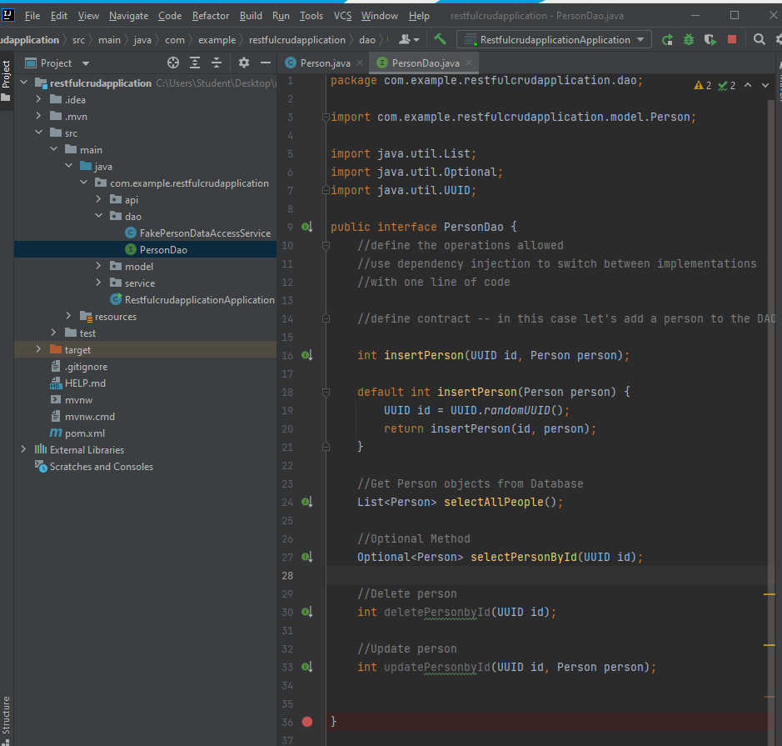Screen dimensions: 782x746
Task: Click the example breadcrumb in navigation bar
Action: click(217, 40)
